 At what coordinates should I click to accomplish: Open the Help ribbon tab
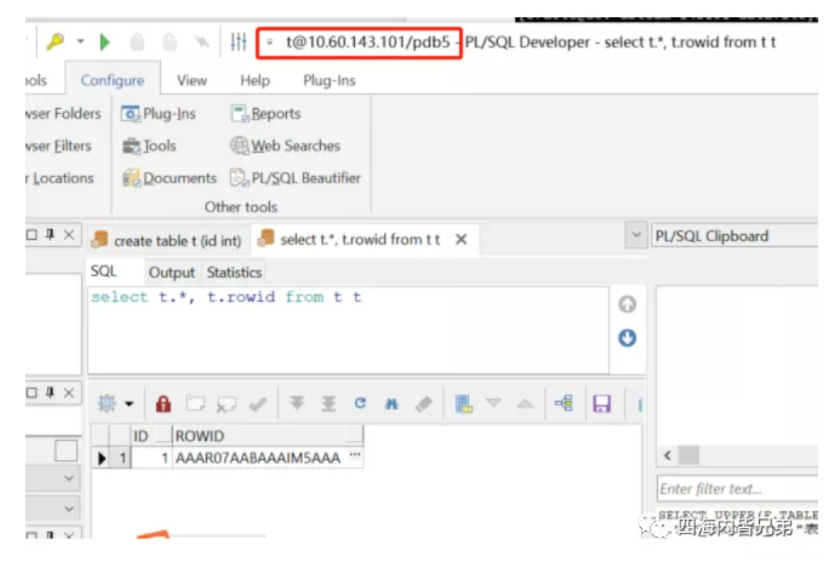click(255, 80)
